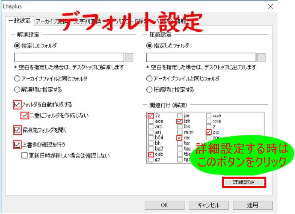Apply settings with 適用 button
Image resolution: width=295 pixels, height=214 pixels.
(252, 205)
